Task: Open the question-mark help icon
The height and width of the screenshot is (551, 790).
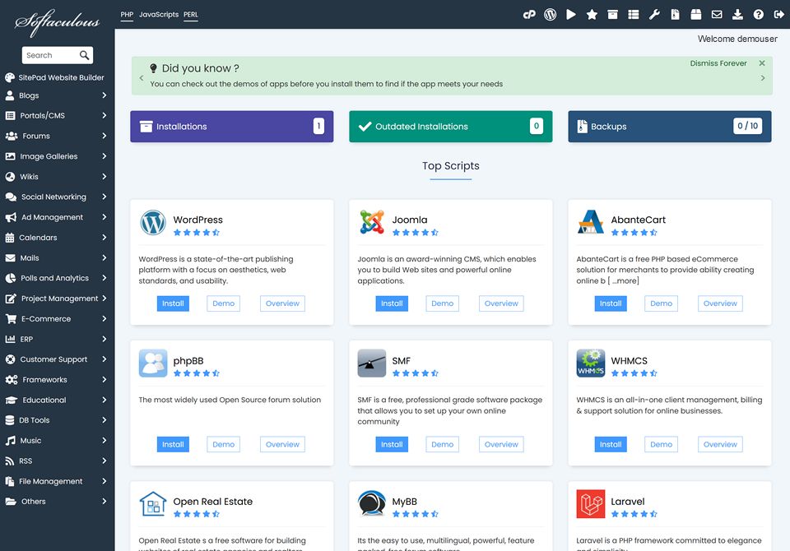Action: (x=758, y=15)
